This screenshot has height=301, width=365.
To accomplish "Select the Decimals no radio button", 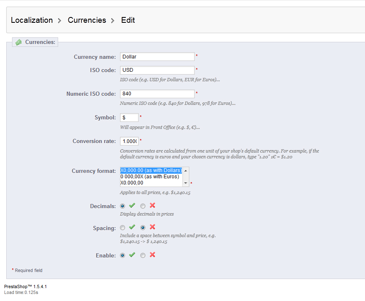I will (x=143, y=206).
